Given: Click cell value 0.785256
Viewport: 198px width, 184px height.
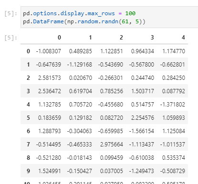Looking at the screenshot, I should click(x=112, y=91).
